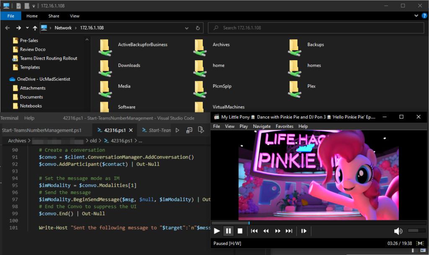Click the Back arrow in File Explorer
Screen dimensions: 429x255
(8, 28)
